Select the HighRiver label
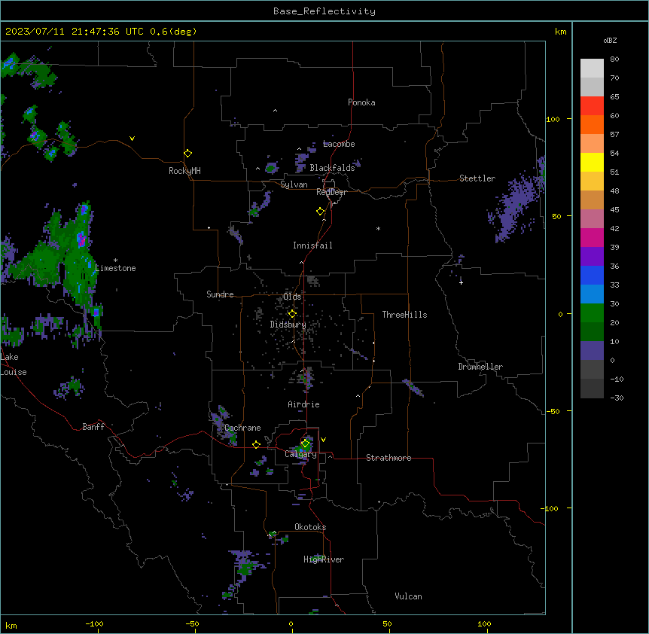 tap(324, 559)
